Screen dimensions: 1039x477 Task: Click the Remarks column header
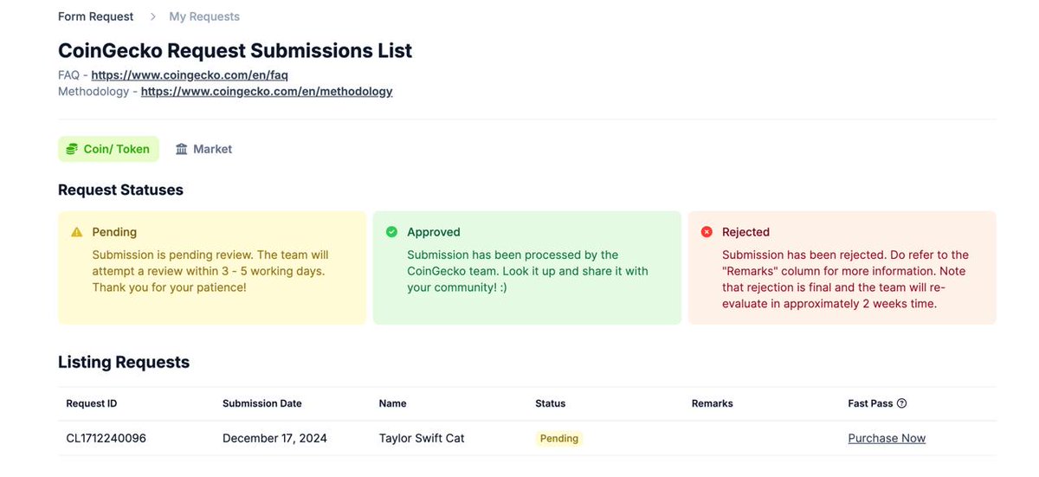point(713,403)
